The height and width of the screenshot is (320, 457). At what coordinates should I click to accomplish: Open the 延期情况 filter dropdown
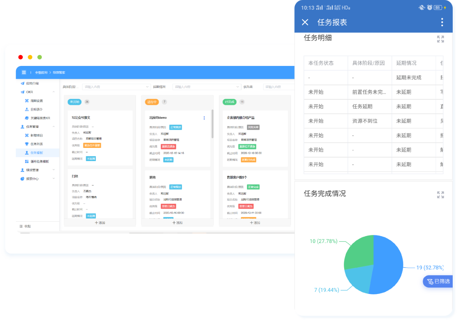point(207,87)
